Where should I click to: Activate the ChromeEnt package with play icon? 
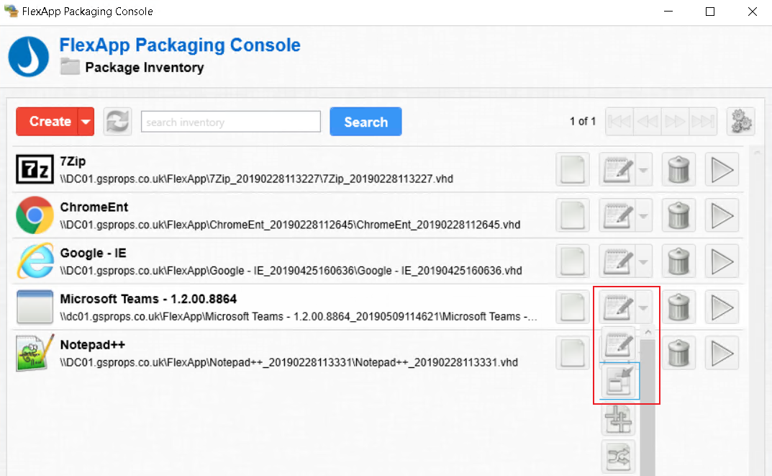722,215
